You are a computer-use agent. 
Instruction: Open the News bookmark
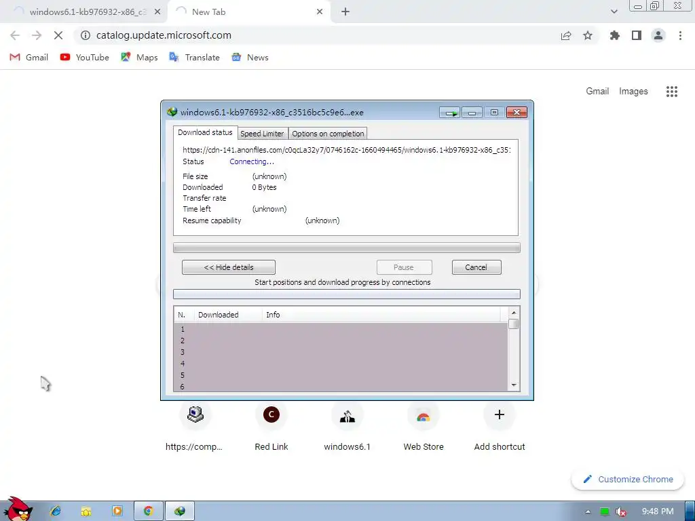(250, 57)
